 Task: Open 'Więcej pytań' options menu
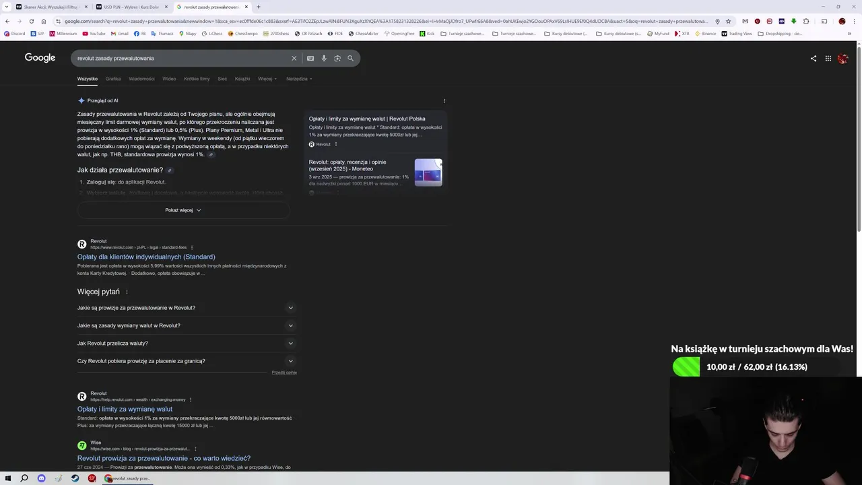[x=127, y=292]
